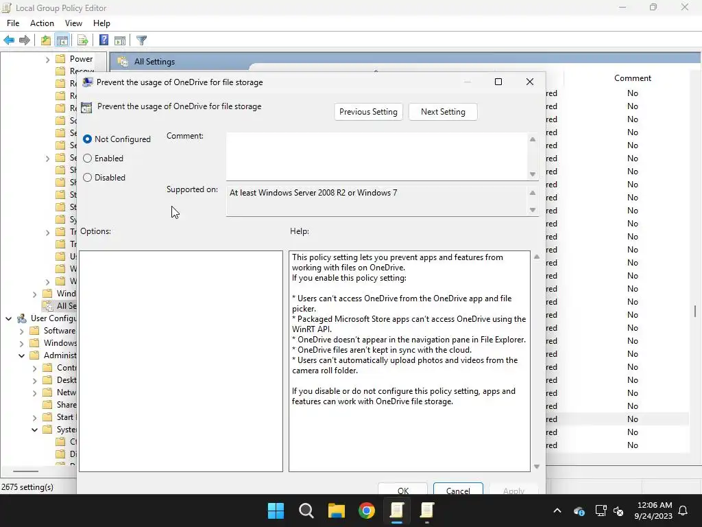Screen dimensions: 702x527
Task: Open the File menu
Action: (x=13, y=23)
